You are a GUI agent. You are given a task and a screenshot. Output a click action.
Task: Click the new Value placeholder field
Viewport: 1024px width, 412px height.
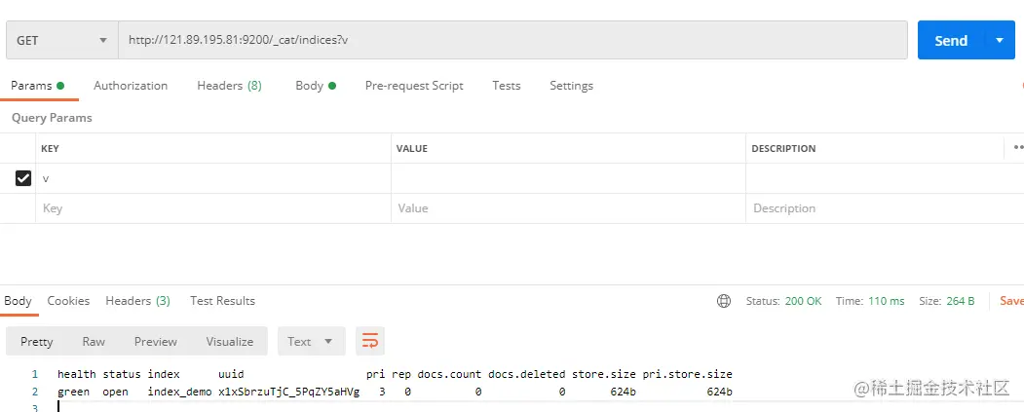[568, 208]
